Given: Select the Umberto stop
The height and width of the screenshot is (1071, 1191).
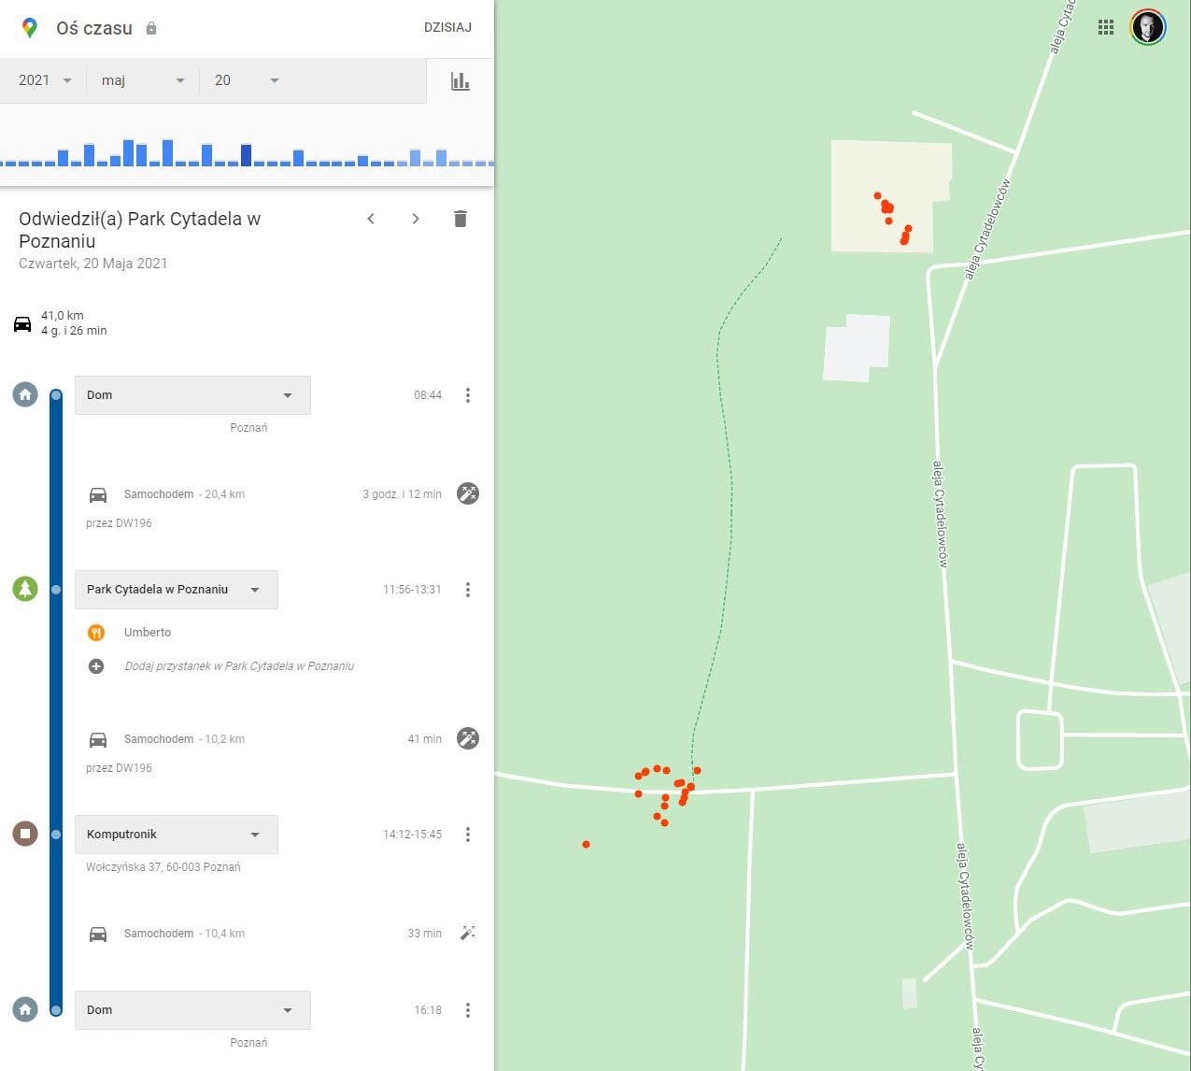Looking at the screenshot, I should click(x=148, y=633).
